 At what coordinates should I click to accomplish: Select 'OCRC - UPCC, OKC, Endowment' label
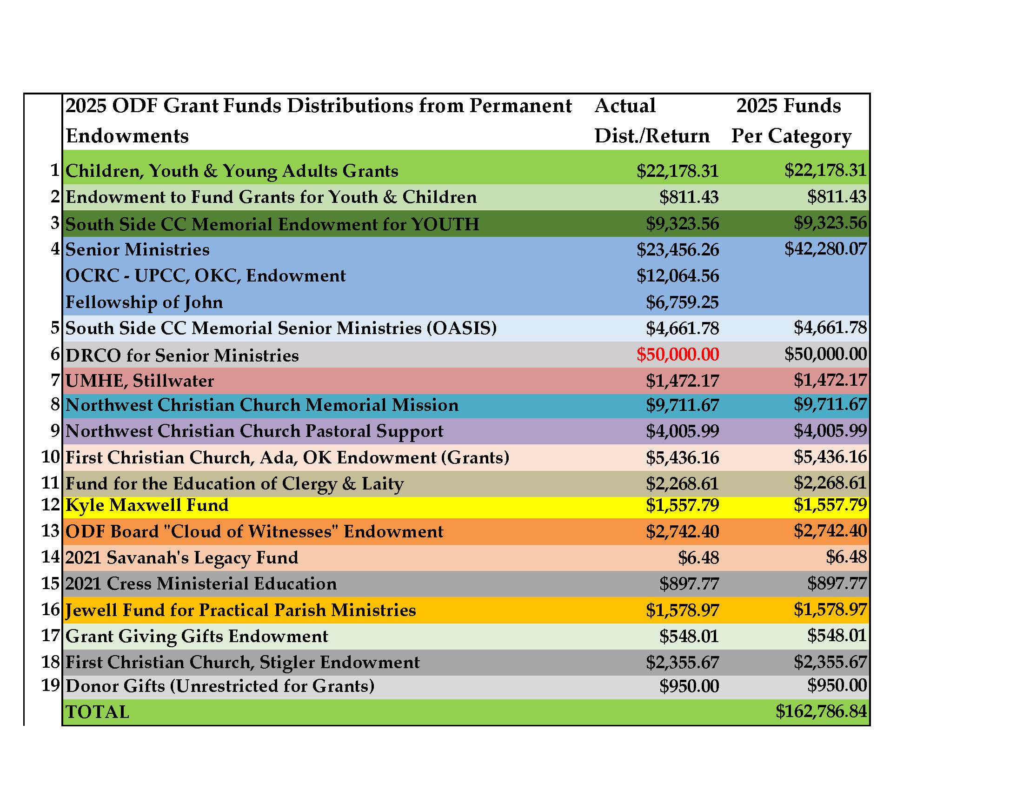tap(205, 275)
